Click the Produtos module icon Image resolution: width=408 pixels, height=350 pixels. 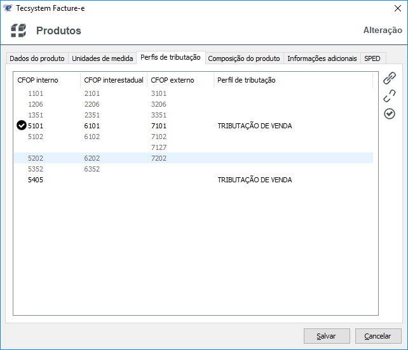pyautogui.click(x=18, y=30)
